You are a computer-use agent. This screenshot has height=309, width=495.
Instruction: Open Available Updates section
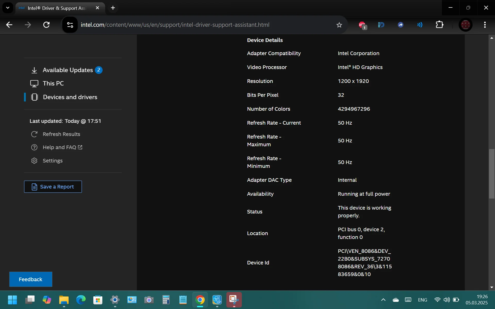point(68,70)
